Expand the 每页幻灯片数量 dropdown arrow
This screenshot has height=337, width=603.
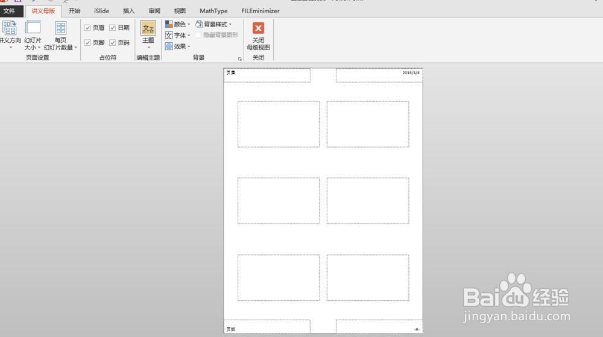pyautogui.click(x=76, y=48)
